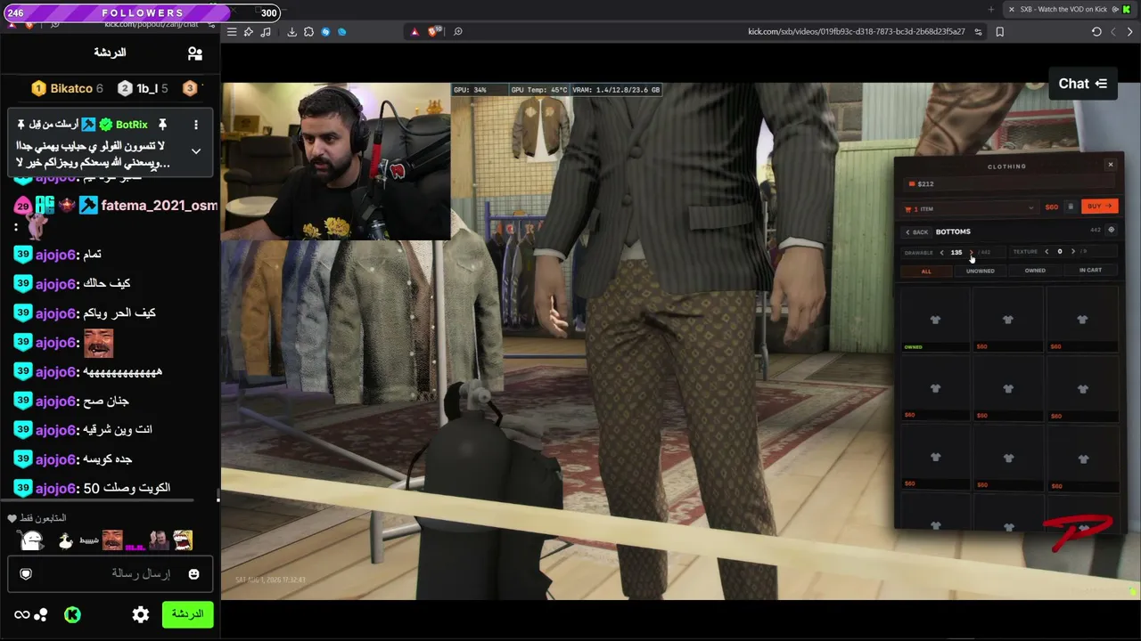This screenshot has height=641, width=1141.
Task: Click the chat message input field
Action: (110, 574)
